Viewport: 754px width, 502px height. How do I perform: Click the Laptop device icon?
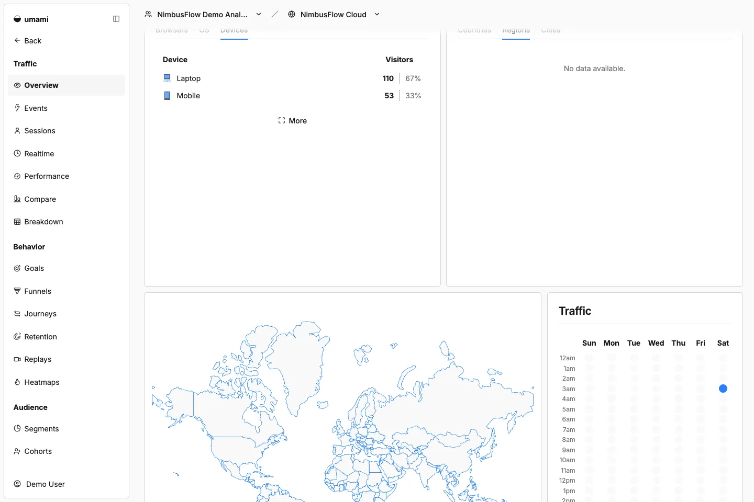167,78
